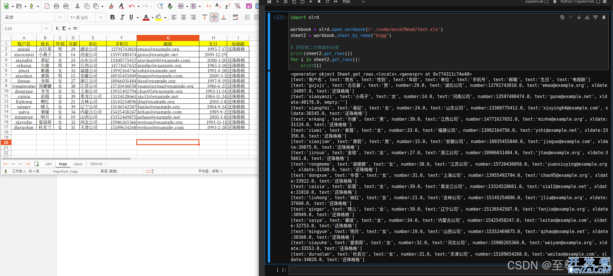Image resolution: width=613 pixels, height=276 pixels.
Task: Center cell text horizontally
Action: (x=184, y=17)
